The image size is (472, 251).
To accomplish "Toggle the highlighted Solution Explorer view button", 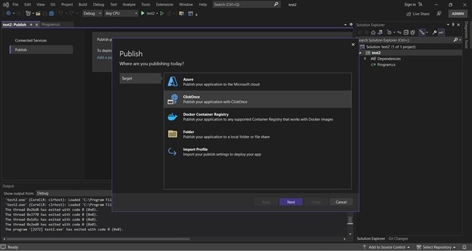I will pos(422,33).
